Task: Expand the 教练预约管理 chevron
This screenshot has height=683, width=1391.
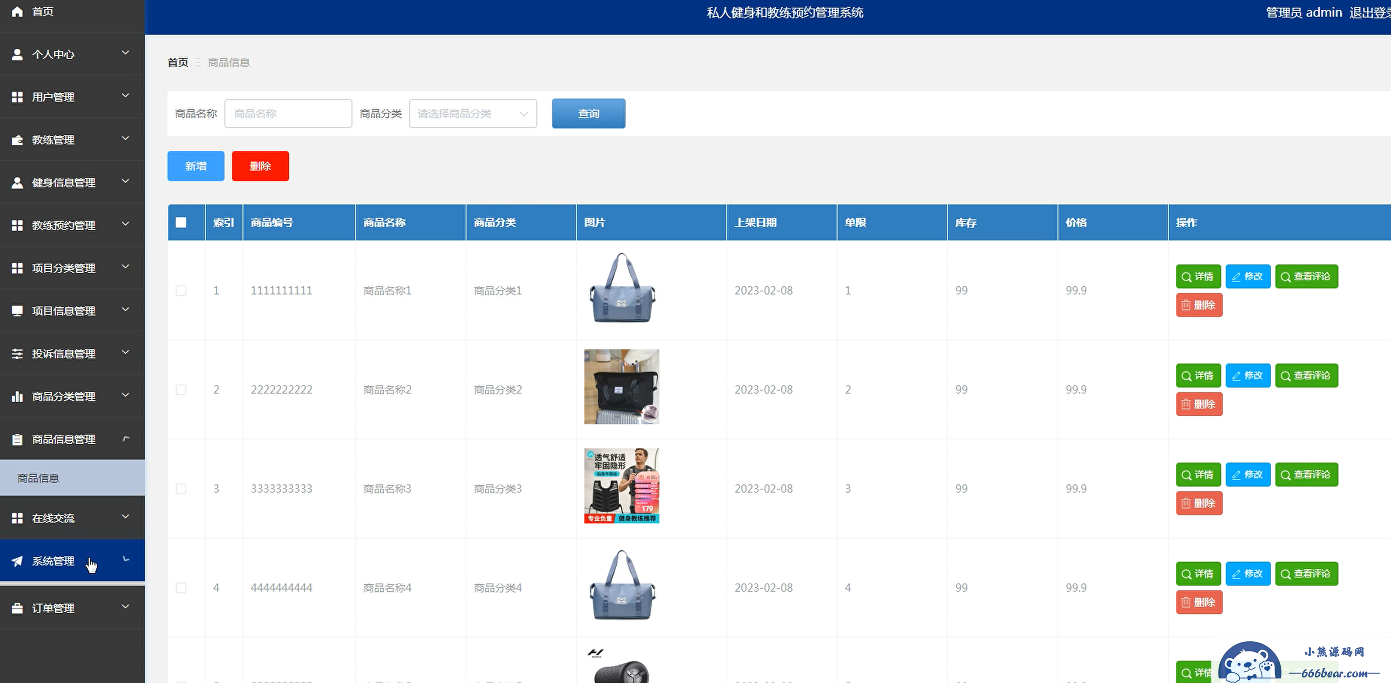Action: (125, 224)
